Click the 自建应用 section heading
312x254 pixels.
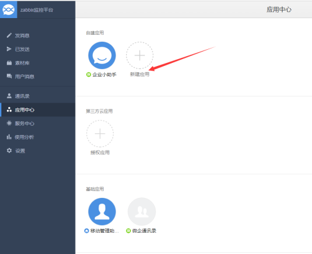[95, 33]
